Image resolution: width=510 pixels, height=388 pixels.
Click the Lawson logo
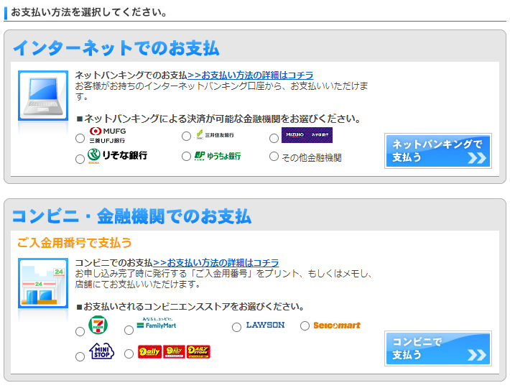click(x=265, y=325)
